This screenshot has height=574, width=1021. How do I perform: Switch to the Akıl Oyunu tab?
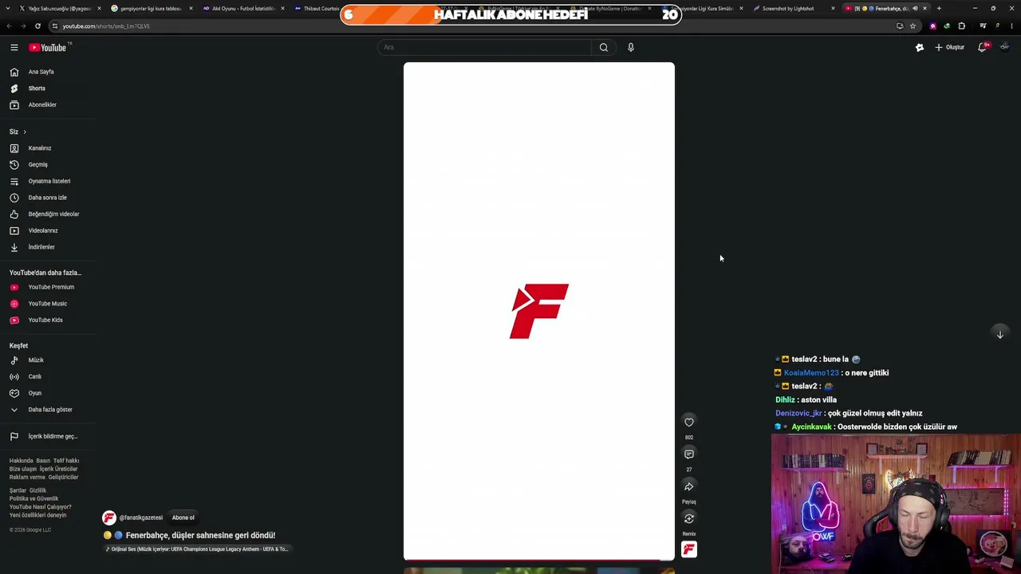242,8
